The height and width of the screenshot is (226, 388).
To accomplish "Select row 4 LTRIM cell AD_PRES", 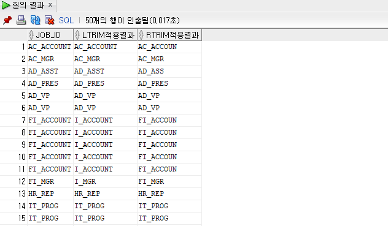I will pyautogui.click(x=106, y=83).
